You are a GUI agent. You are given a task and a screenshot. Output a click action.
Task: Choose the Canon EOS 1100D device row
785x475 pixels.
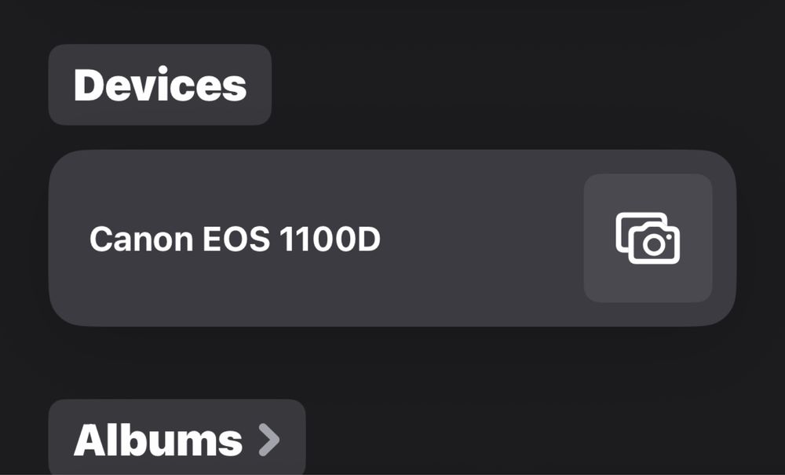pyautogui.click(x=392, y=238)
